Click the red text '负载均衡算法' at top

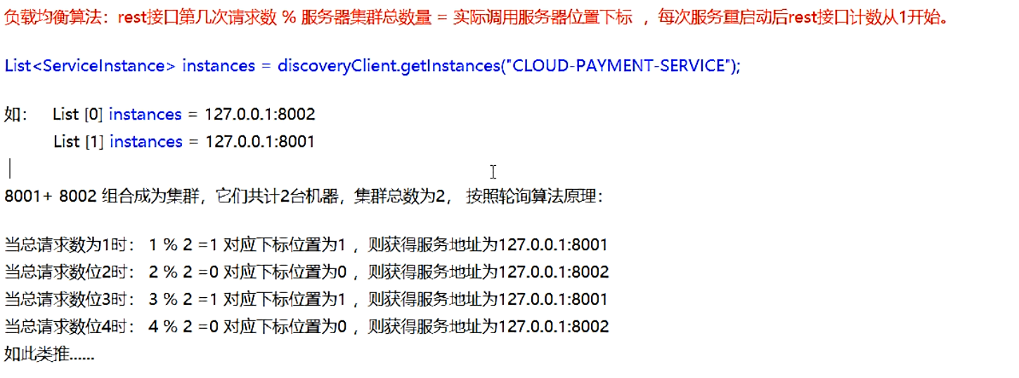click(x=53, y=18)
